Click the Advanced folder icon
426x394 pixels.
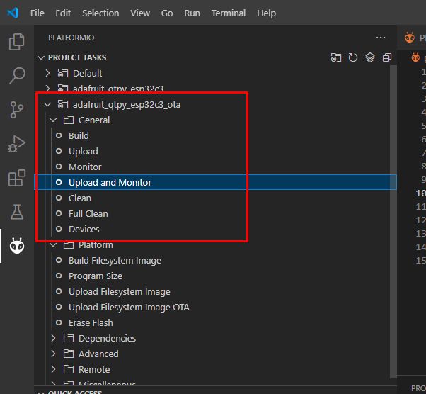[x=69, y=354]
